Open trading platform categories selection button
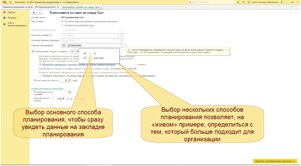This screenshot has height=166, width=301. [119, 41]
